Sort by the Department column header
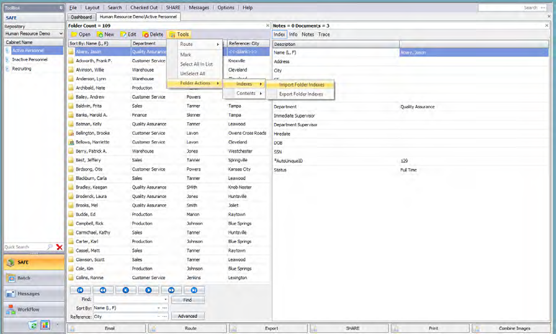 click(x=149, y=43)
